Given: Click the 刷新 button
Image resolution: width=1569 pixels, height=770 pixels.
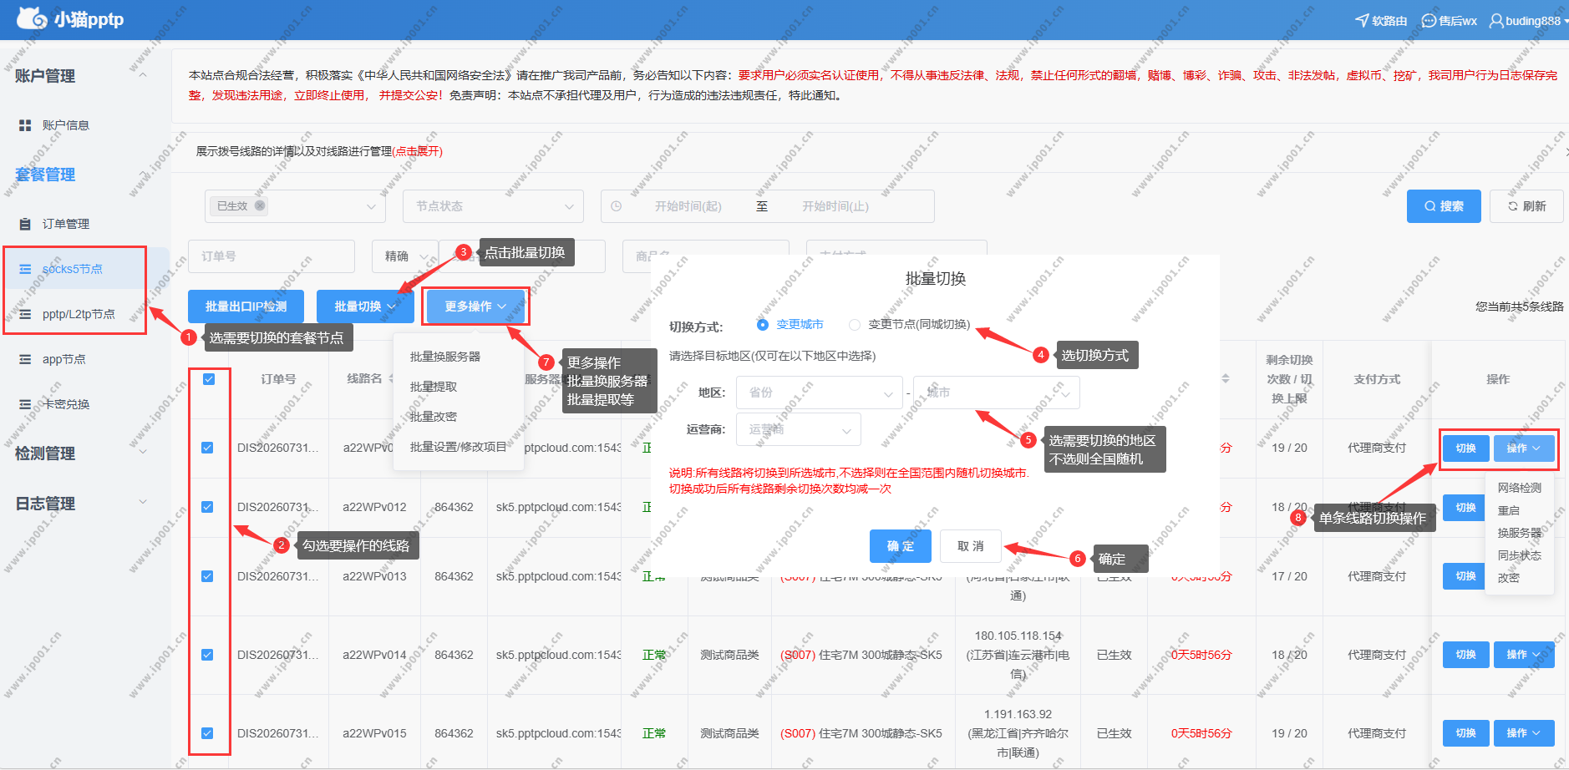Looking at the screenshot, I should (1526, 206).
